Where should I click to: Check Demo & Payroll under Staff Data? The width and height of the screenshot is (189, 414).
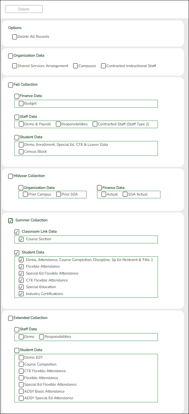[21, 124]
